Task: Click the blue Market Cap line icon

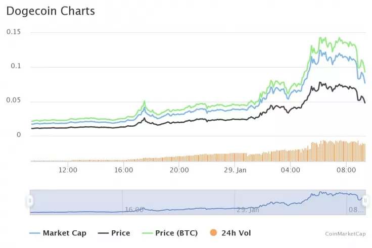Action: click(x=35, y=233)
